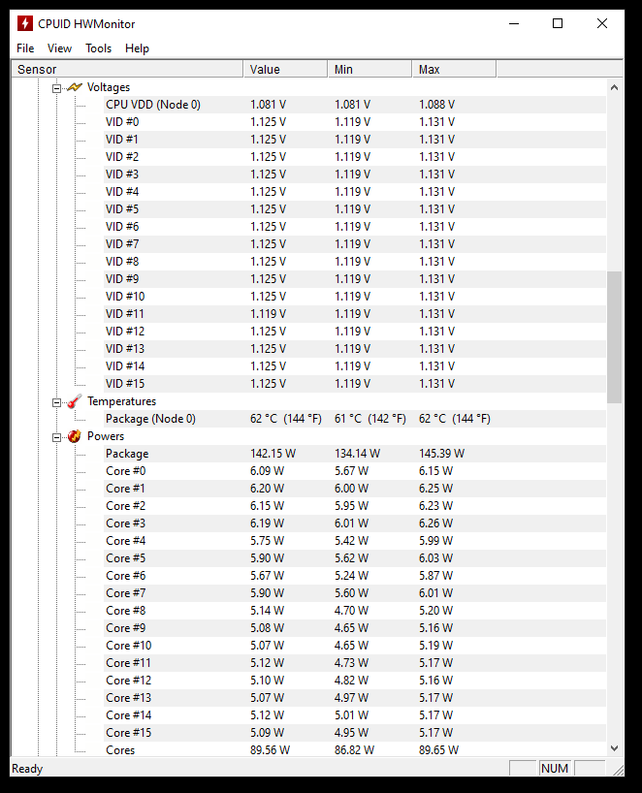Click the 61 °C (142 °F) min temperature
Screen dimensions: 642x793
point(370,419)
